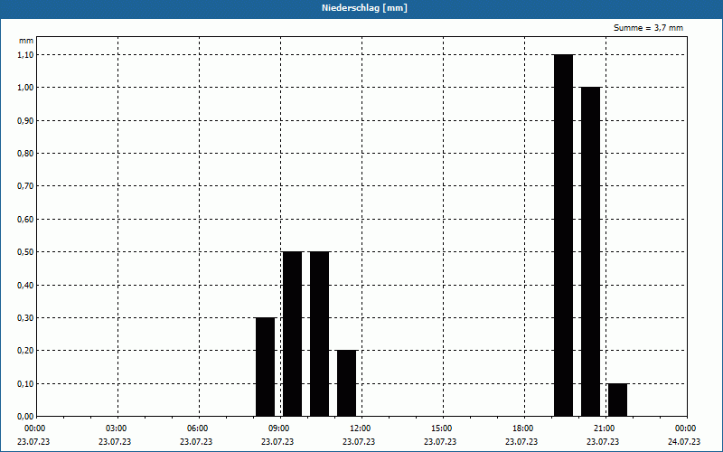
Task: Click the 15:00 time axis label
Action: (441, 428)
